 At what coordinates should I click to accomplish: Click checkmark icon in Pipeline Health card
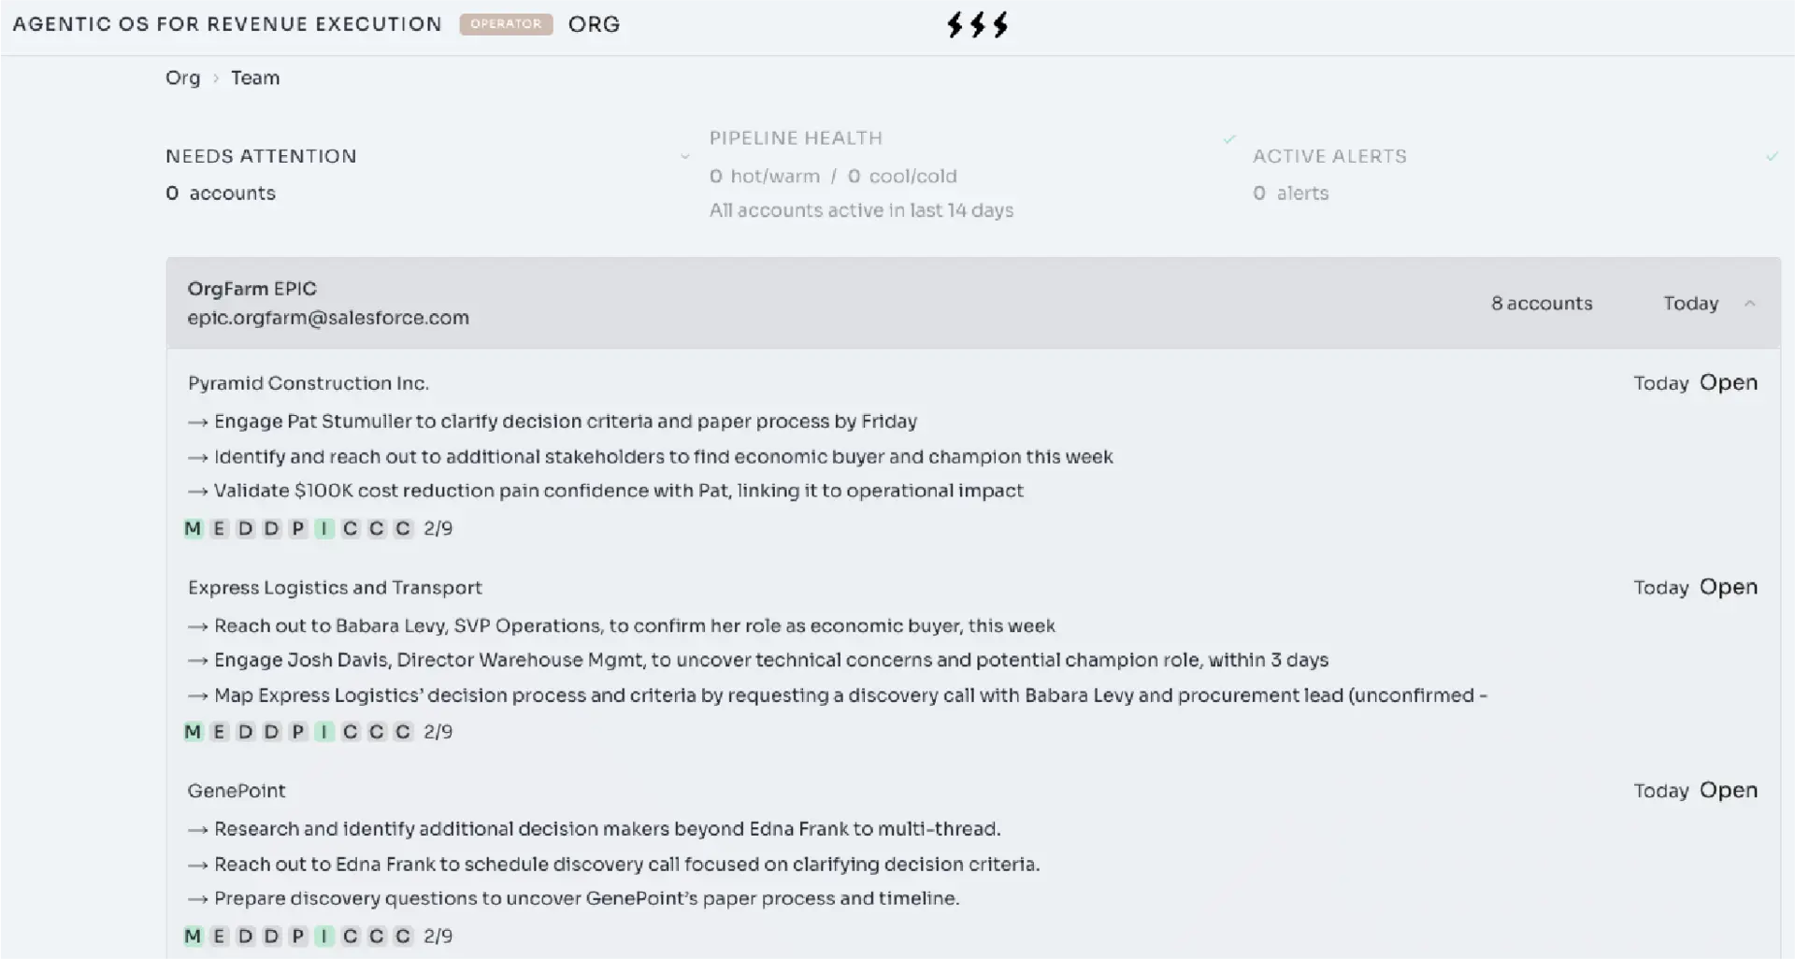[x=1229, y=138]
